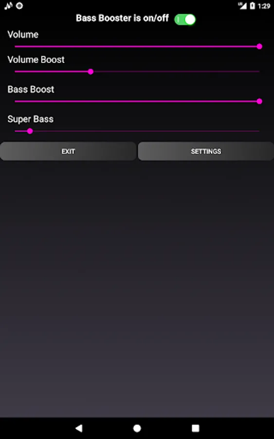Click the Bass Booster is on/off label

coord(122,18)
